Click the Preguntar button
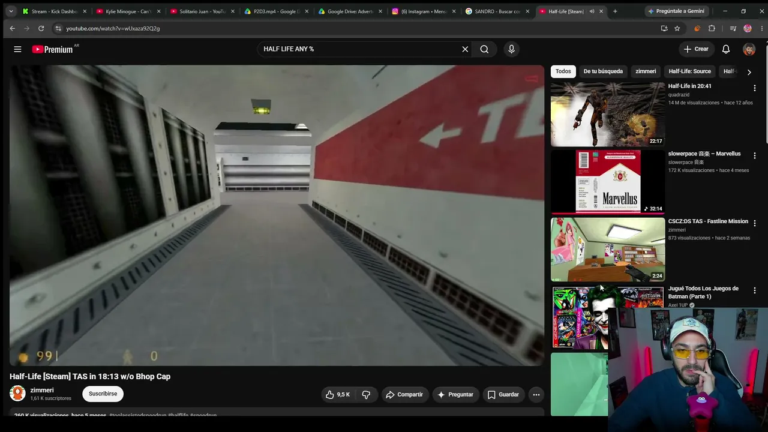This screenshot has width=768, height=432. point(455,394)
